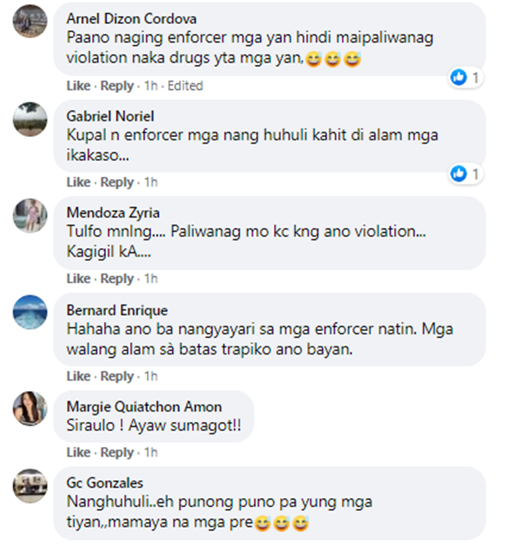Click the Edited label on Arnel's comment

185,86
